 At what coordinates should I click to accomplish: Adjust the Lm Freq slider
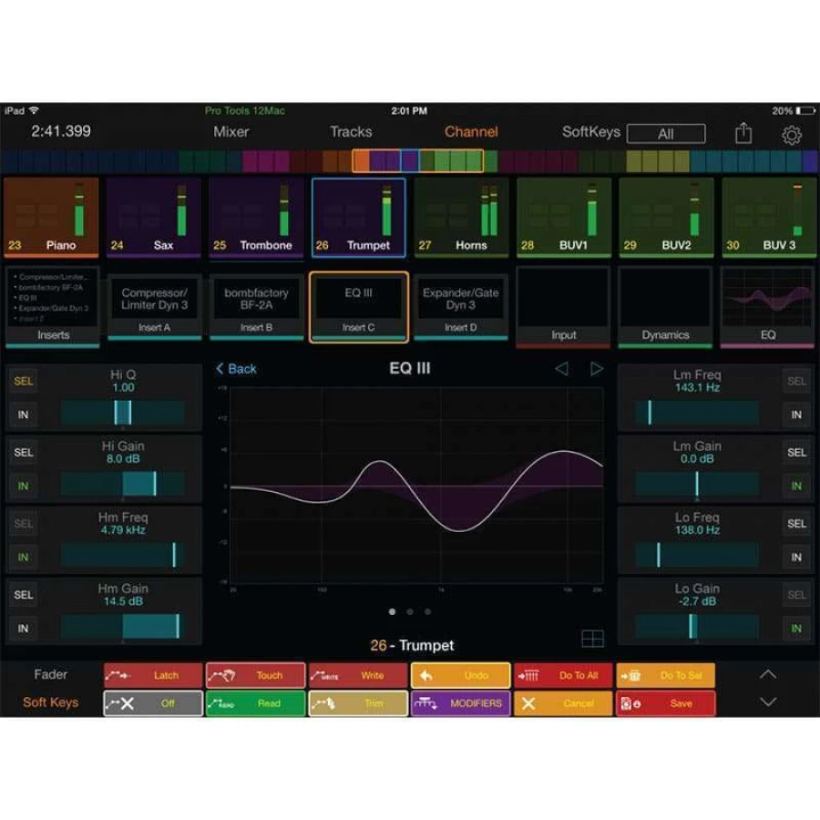[697, 413]
